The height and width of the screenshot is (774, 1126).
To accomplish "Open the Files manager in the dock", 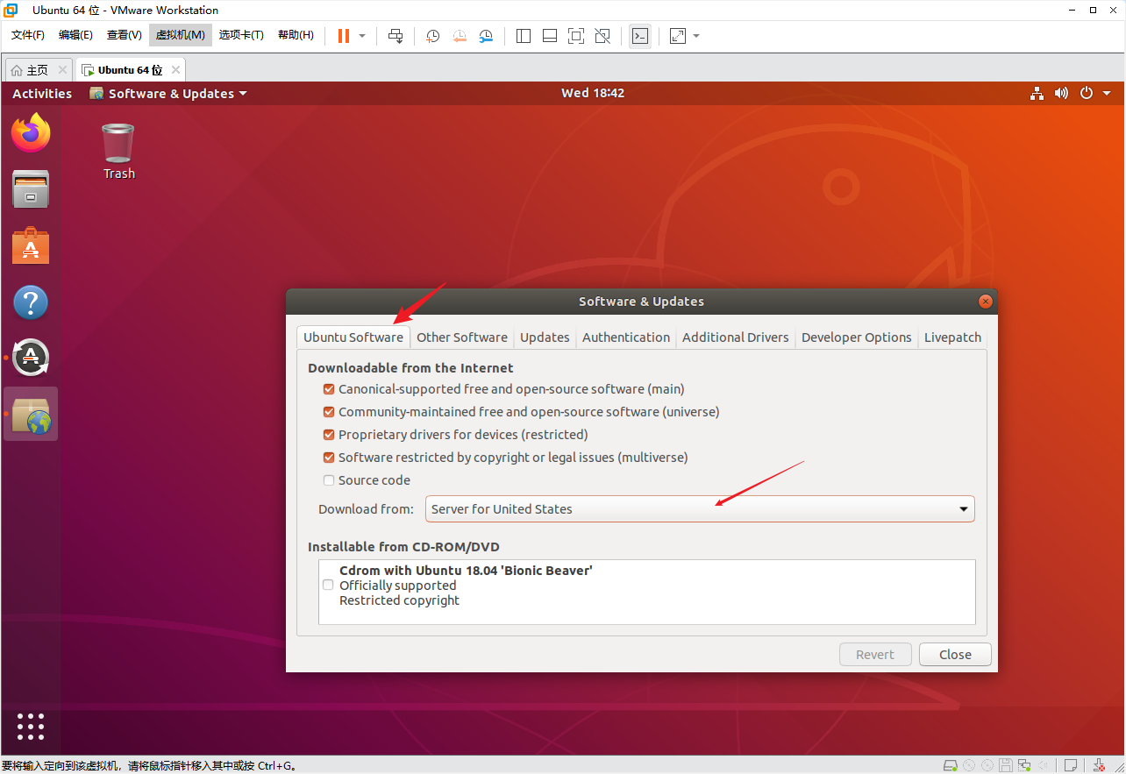I will pyautogui.click(x=31, y=188).
